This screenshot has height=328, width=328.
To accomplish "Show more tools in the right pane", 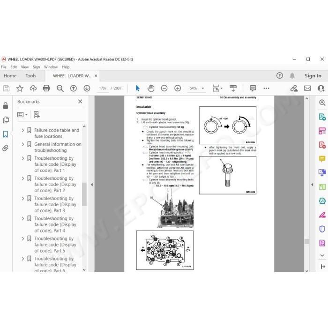I will [322, 255].
